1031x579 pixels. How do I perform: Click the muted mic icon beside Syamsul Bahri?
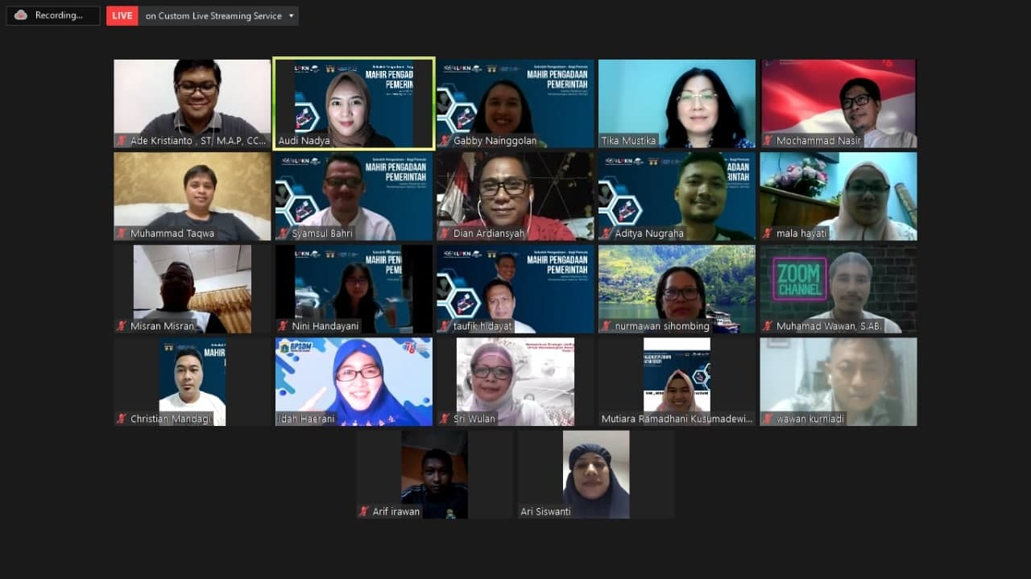(x=284, y=234)
